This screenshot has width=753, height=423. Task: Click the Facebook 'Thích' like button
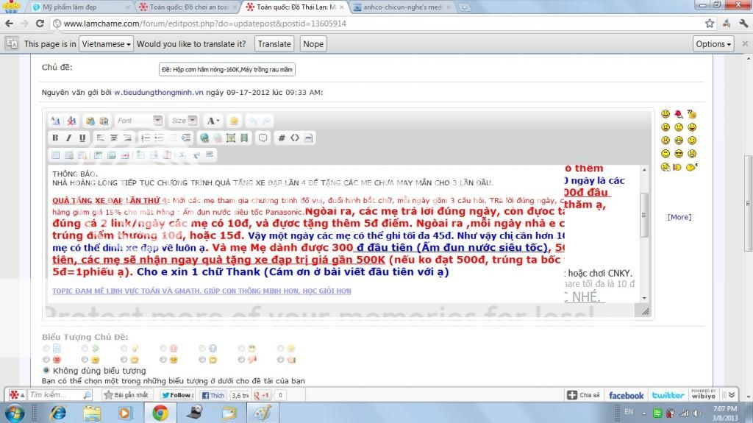(213, 395)
